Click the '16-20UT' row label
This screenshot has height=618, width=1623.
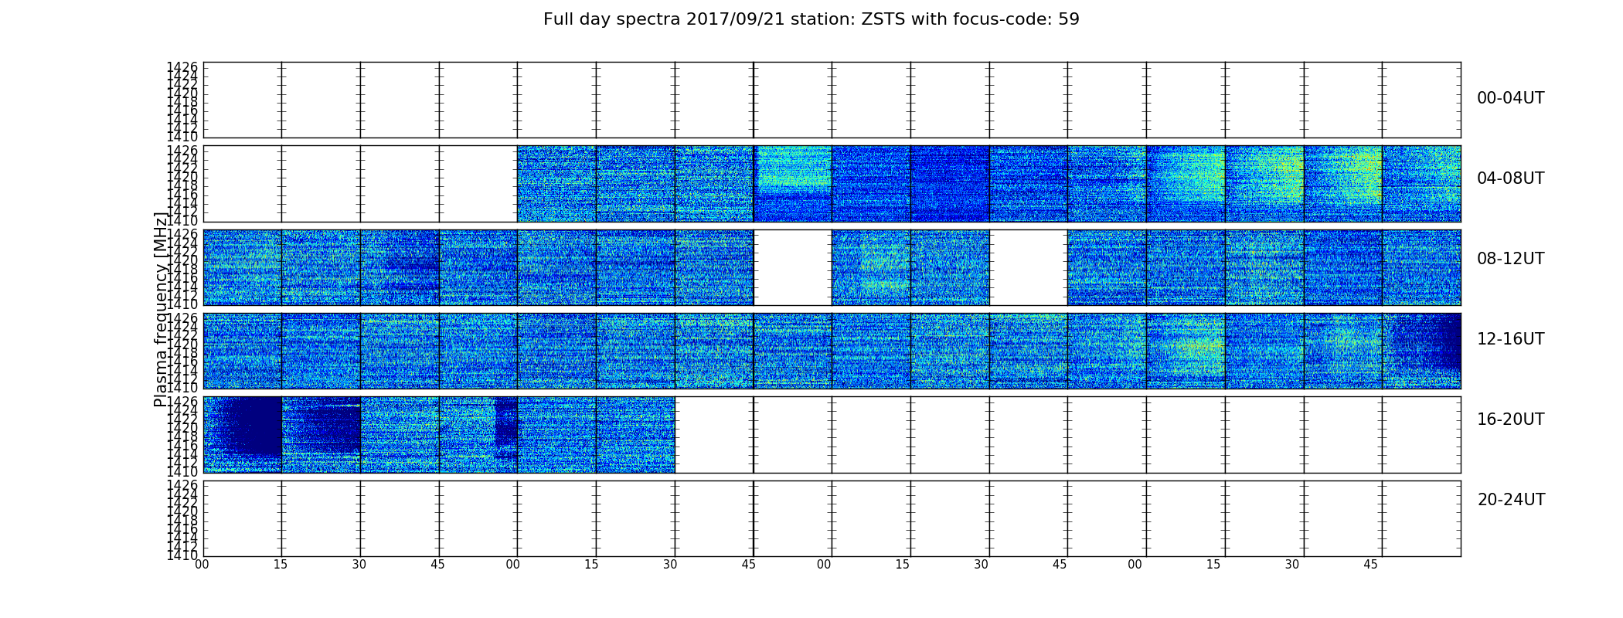click(1510, 420)
